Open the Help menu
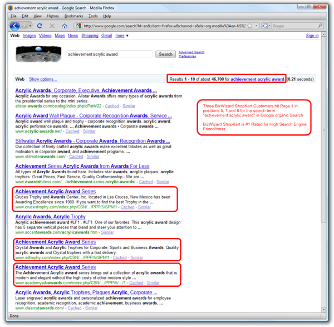Viewport: 334px width, 327px height. (107, 16)
